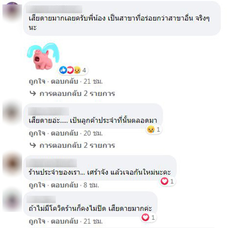
Task: Expand 2 replies under เสียดายอ่ะ comment
Action: coord(77,145)
